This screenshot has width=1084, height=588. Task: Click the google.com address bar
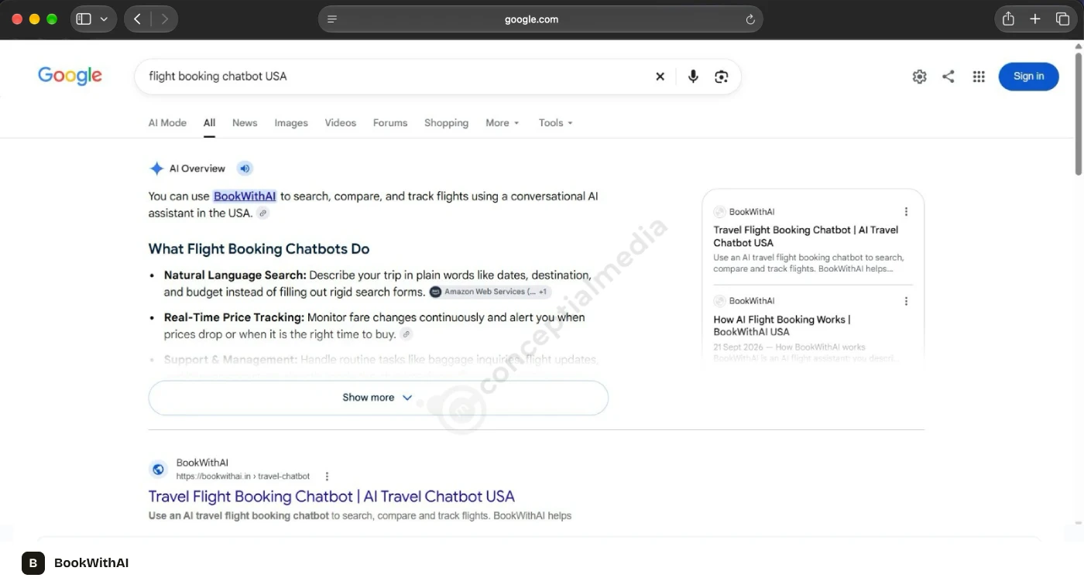[x=540, y=19]
